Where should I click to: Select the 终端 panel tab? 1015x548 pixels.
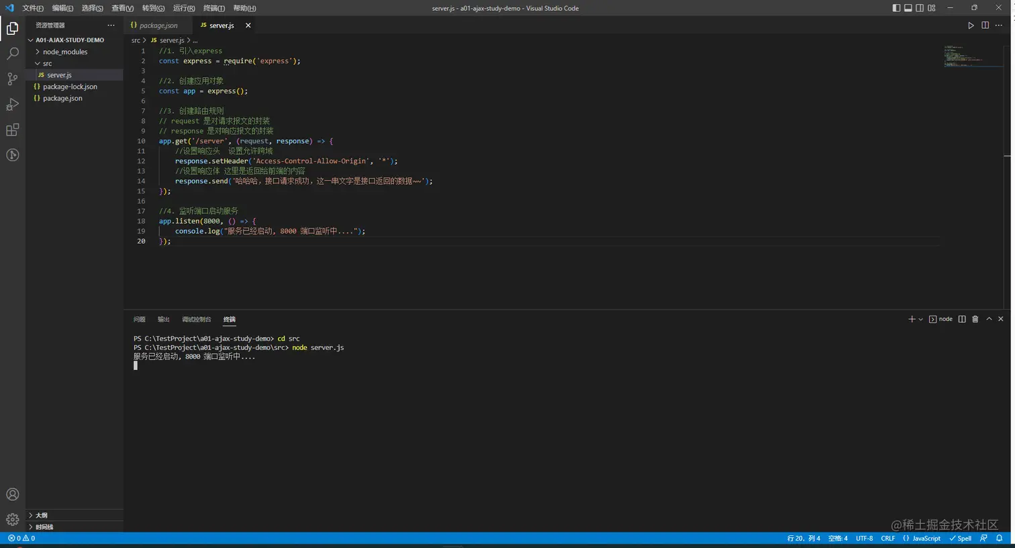[230, 320]
